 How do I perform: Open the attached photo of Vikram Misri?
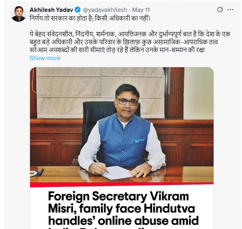(x=122, y=125)
